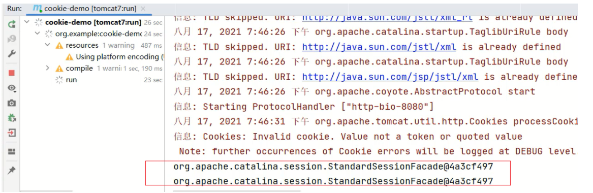Click the red Stop process button
Screen dimensions: 593x193
[12, 73]
